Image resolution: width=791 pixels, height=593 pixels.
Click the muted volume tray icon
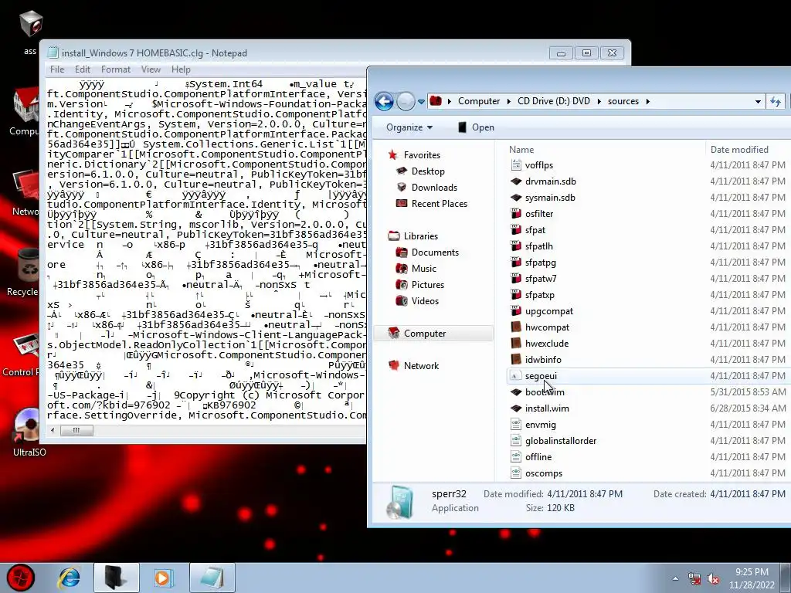713,579
